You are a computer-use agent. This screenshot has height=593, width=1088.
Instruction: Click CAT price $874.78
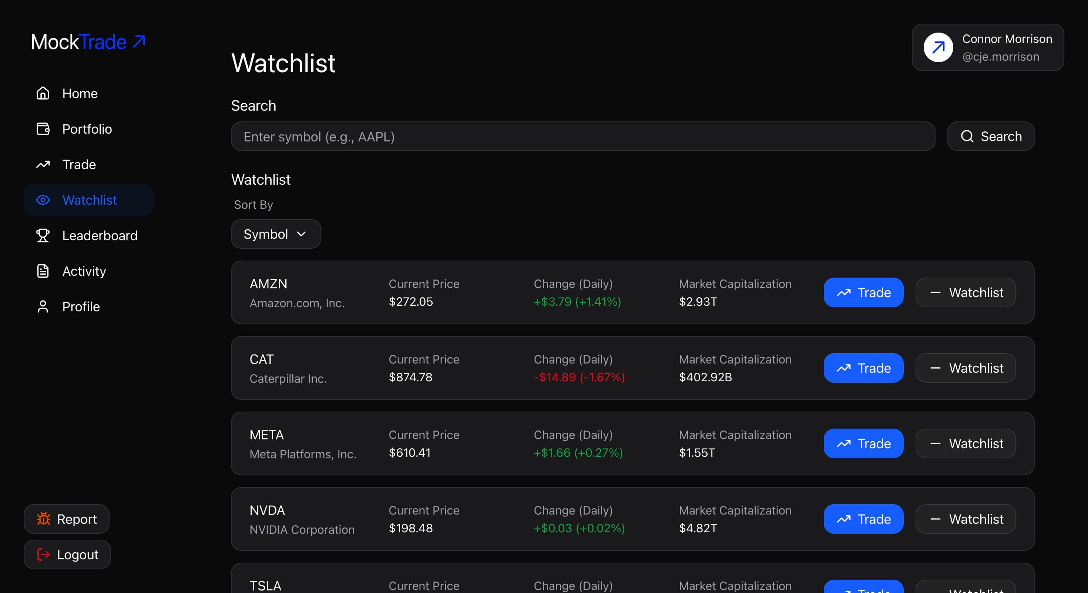pyautogui.click(x=410, y=377)
